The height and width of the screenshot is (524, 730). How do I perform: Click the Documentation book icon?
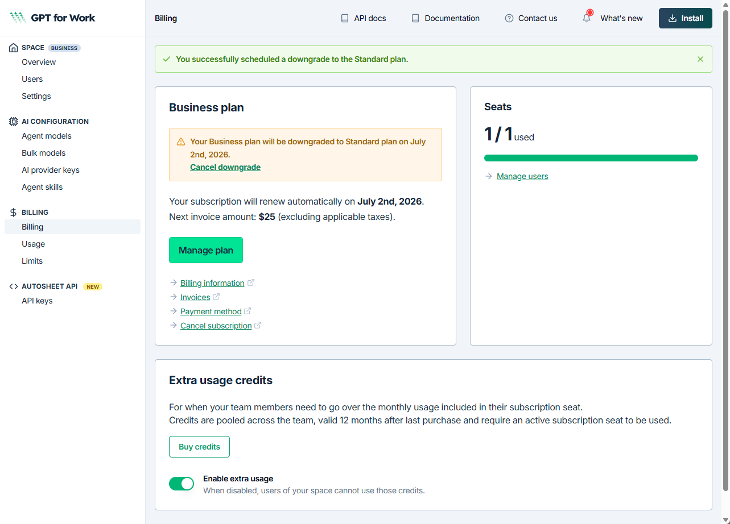point(415,18)
